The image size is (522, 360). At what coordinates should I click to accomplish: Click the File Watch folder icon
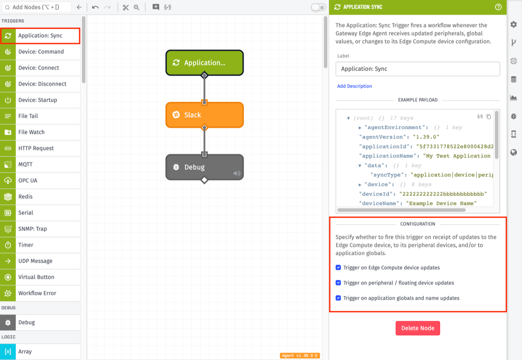click(x=8, y=132)
